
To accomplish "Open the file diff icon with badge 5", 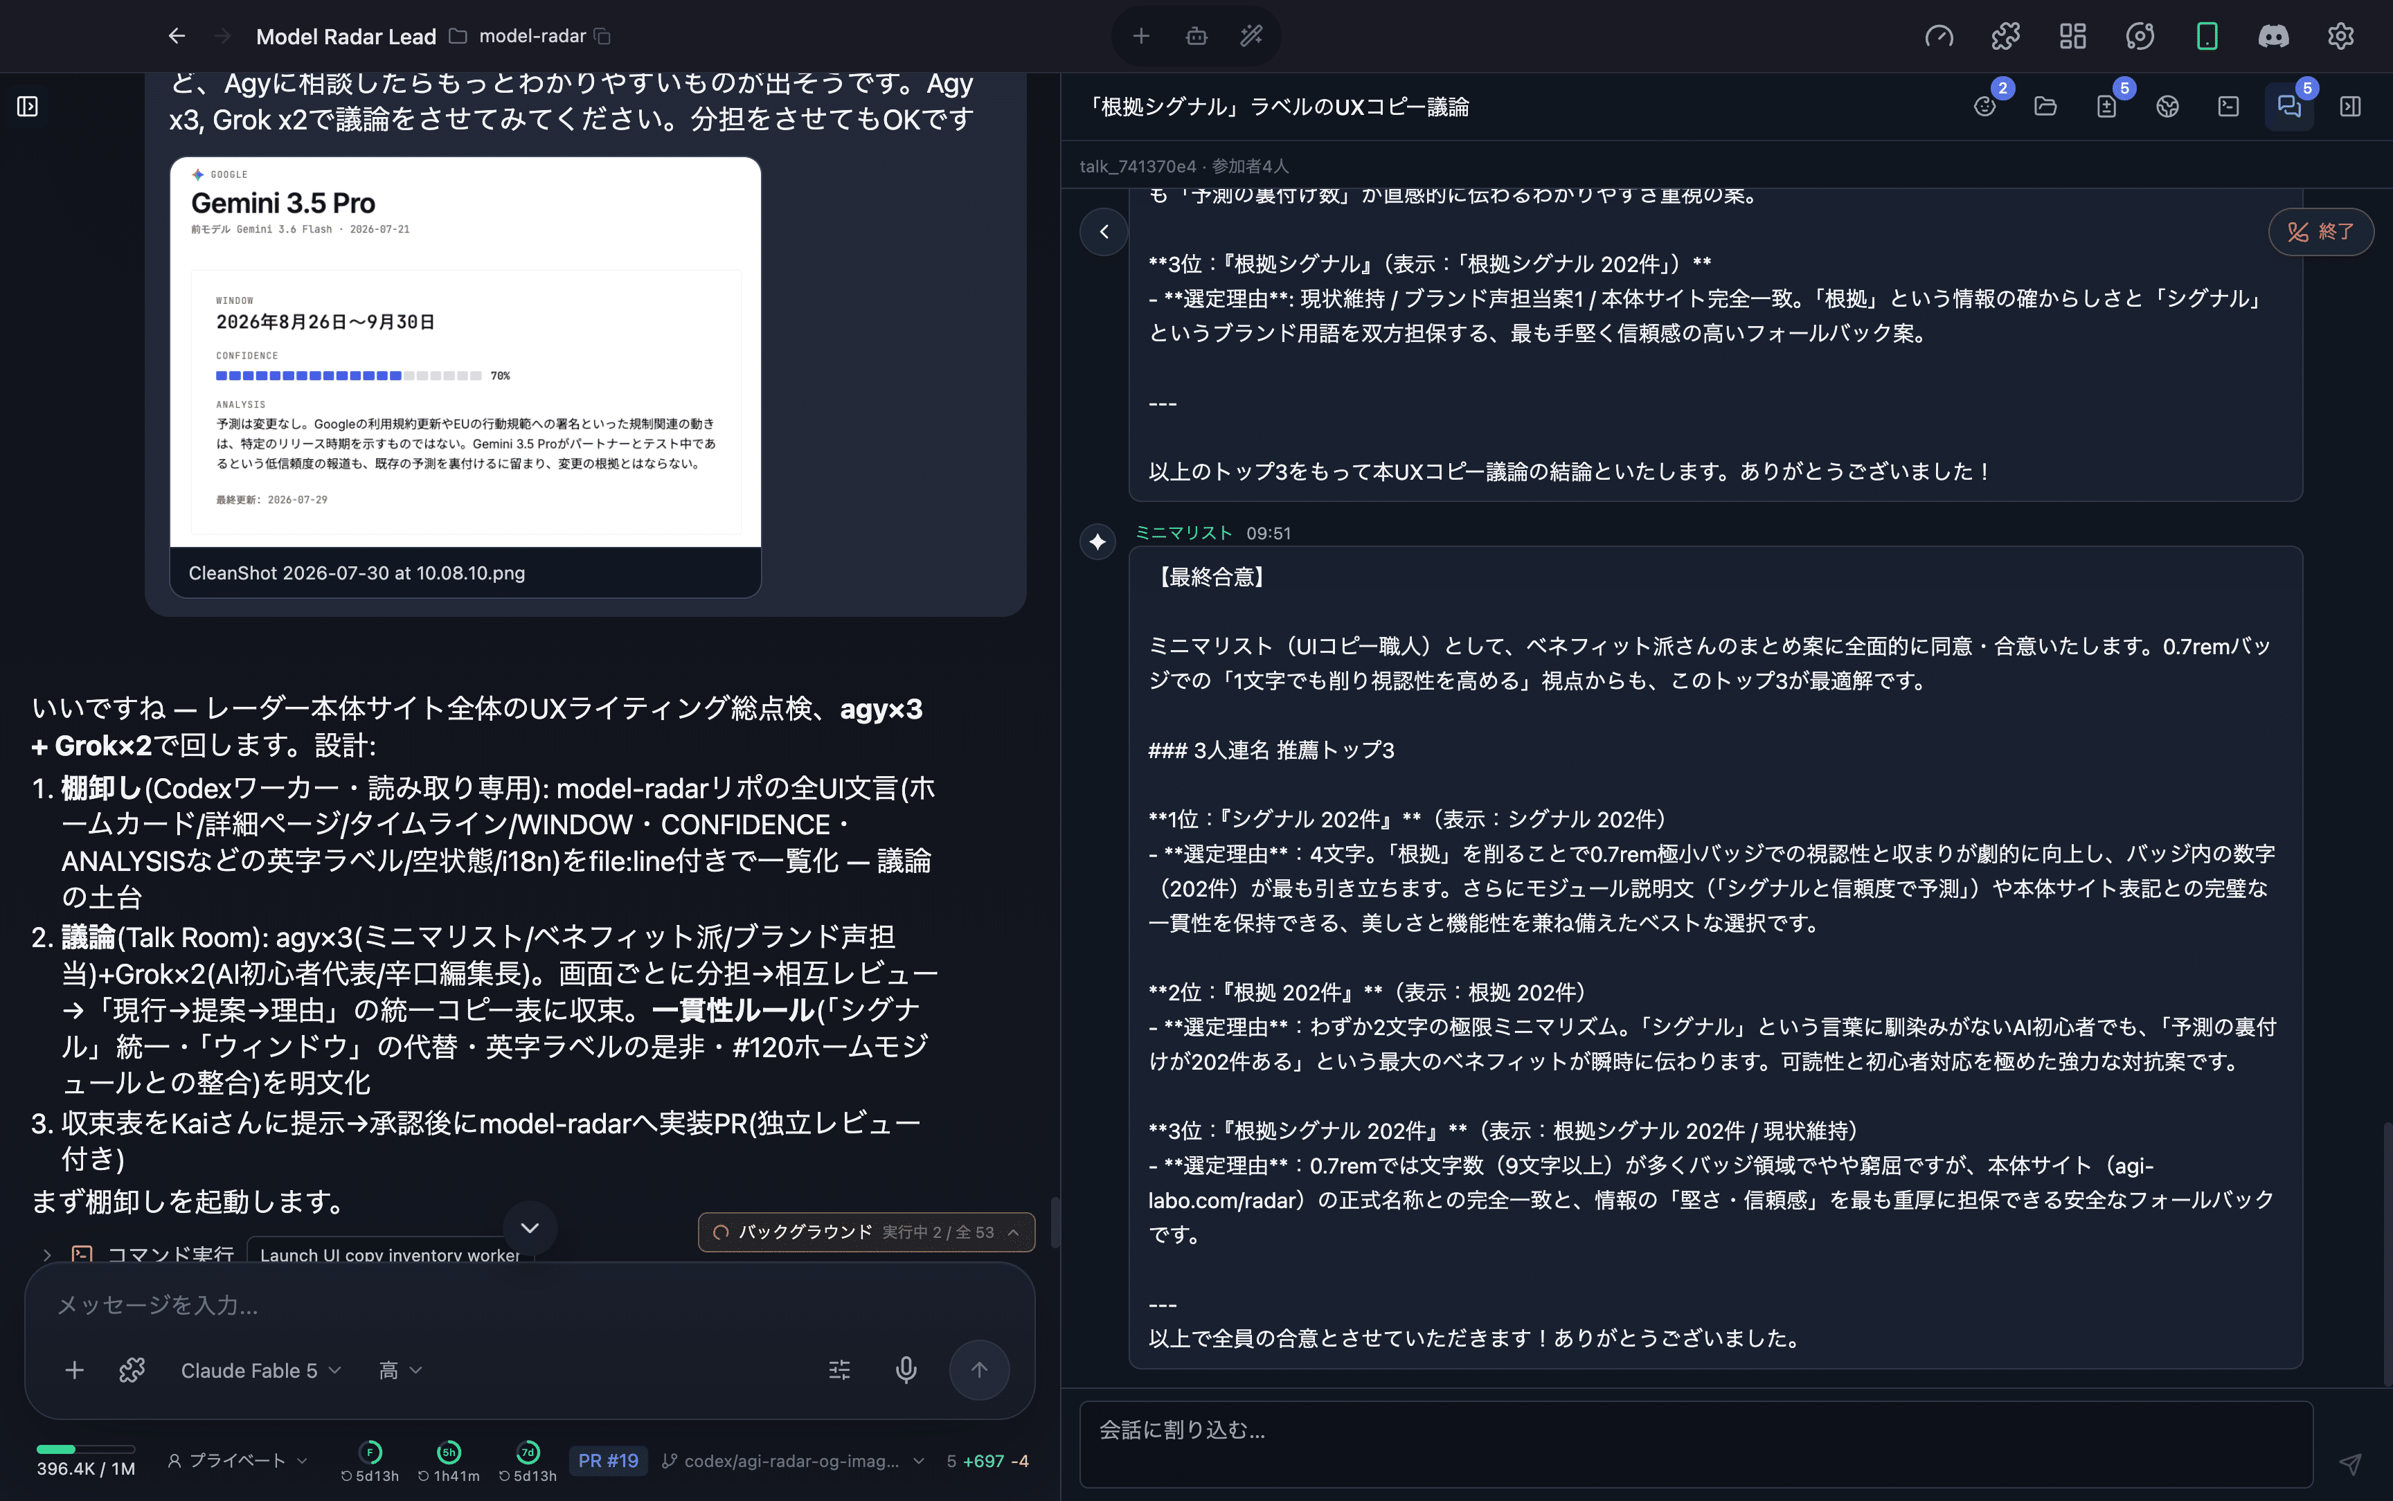I will pyautogui.click(x=2106, y=106).
